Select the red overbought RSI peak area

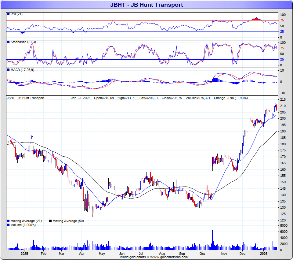pyautogui.click(x=256, y=19)
